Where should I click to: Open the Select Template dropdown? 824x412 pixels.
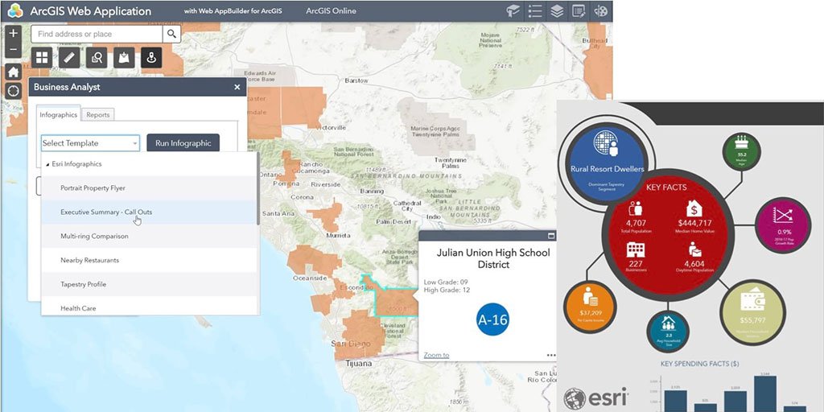point(90,143)
